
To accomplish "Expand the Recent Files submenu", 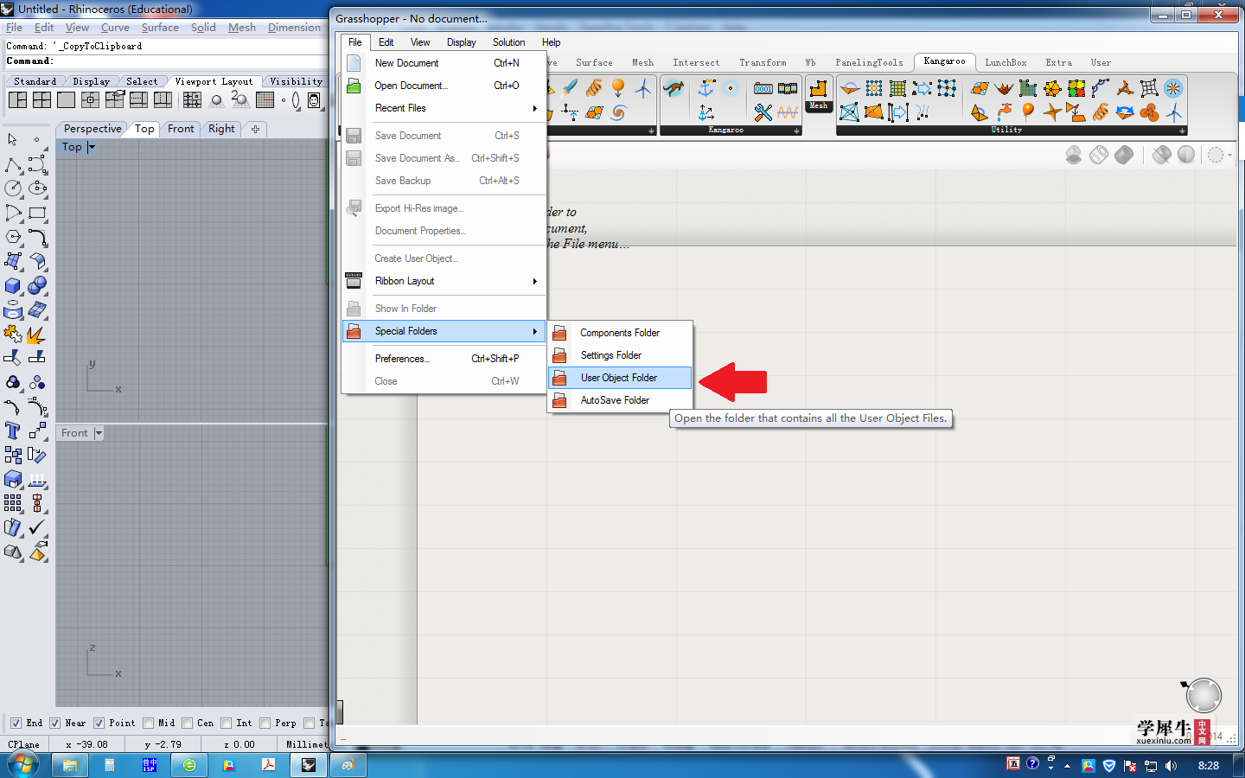I will tap(444, 108).
